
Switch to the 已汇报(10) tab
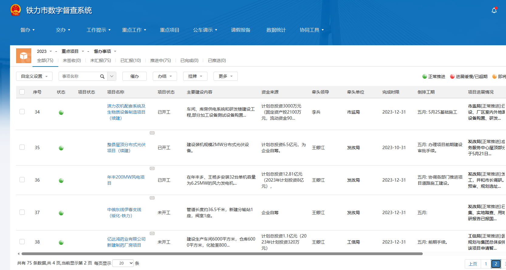pyautogui.click(x=131, y=60)
